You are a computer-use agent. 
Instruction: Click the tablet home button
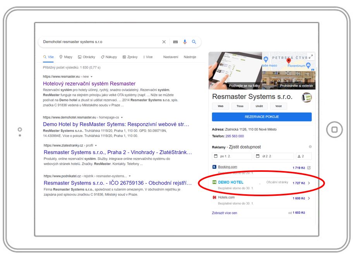tap(334, 130)
